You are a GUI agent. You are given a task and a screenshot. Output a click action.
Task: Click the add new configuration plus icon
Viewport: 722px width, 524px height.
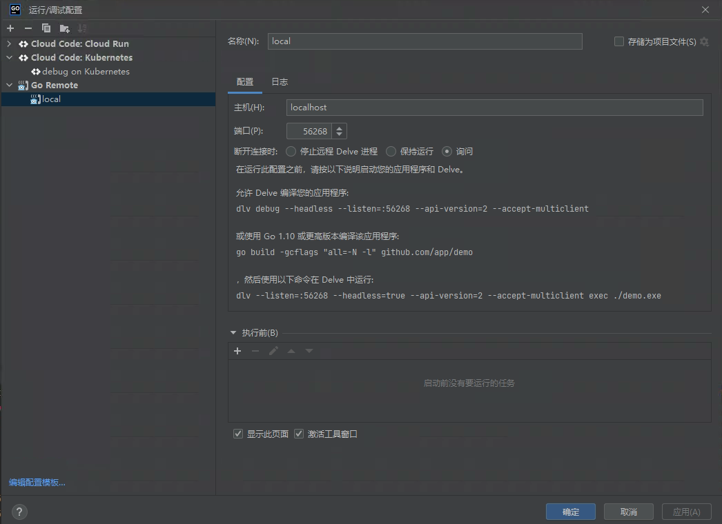[10, 28]
